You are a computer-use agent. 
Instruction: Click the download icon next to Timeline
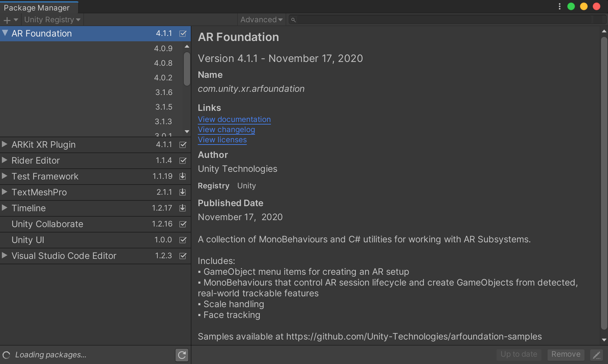[x=183, y=208]
